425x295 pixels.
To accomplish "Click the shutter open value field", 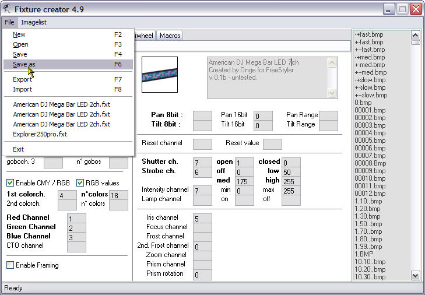I will (x=244, y=163).
